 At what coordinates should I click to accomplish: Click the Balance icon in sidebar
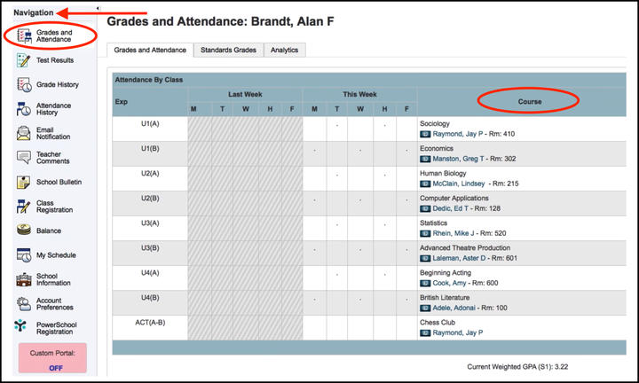(24, 231)
